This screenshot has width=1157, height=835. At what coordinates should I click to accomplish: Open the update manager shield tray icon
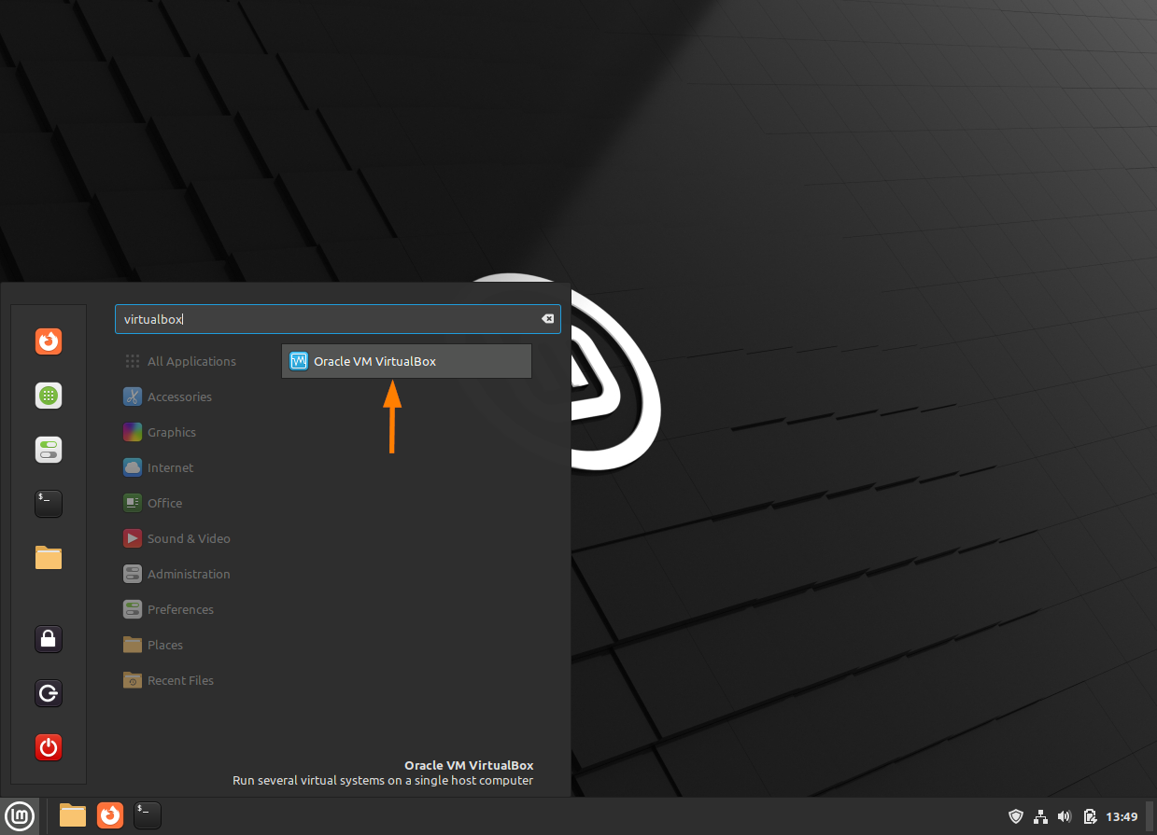(x=1016, y=816)
